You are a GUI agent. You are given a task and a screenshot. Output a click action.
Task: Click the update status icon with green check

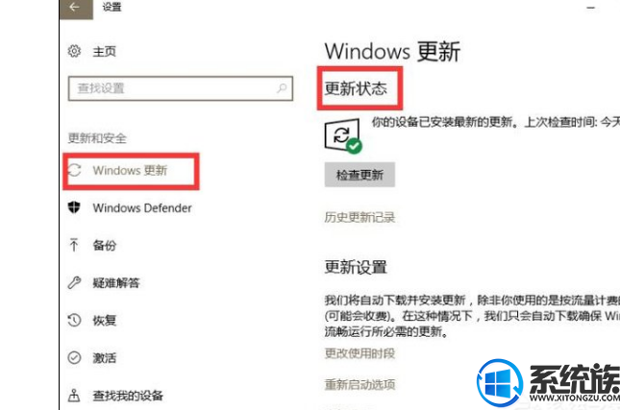[343, 136]
